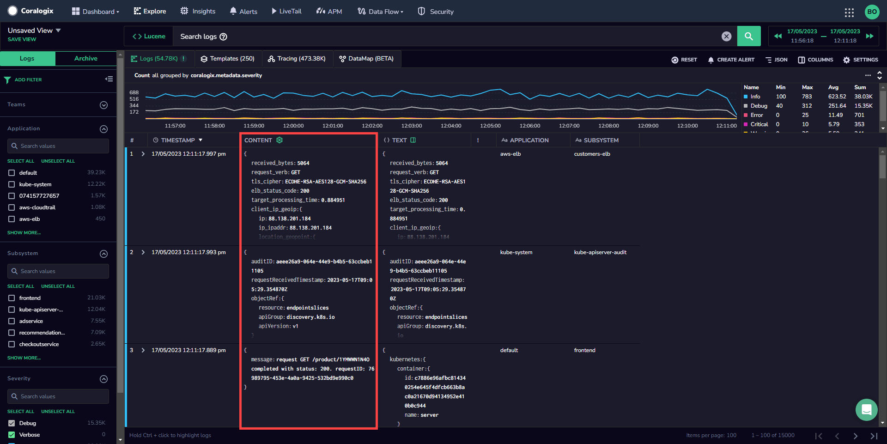887x444 pixels.
Task: Open the Insights menu
Action: click(x=198, y=11)
